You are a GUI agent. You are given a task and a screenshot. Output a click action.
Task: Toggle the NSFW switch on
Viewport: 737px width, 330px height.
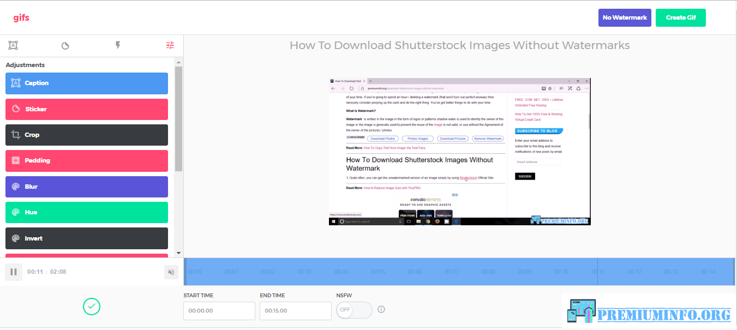coord(354,310)
